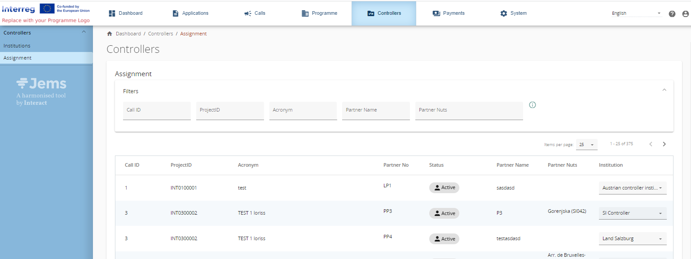The height and width of the screenshot is (259, 691).
Task: Open the user account profile icon
Action: (685, 14)
